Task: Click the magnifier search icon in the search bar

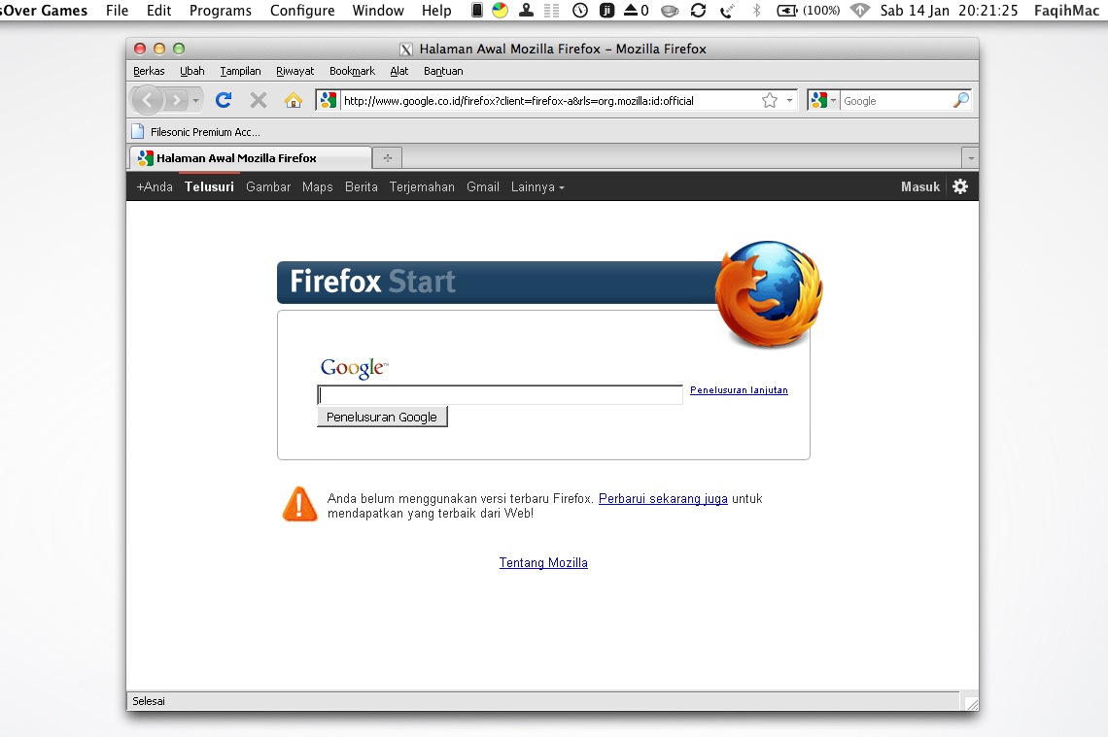Action: coord(960,100)
